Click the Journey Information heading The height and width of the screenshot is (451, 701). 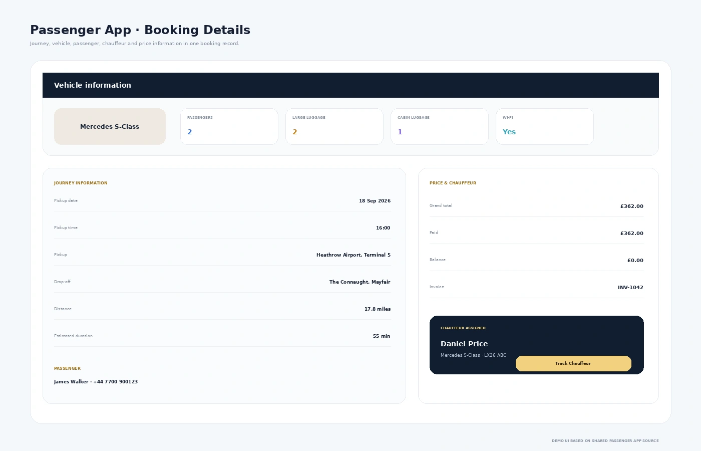(x=81, y=183)
